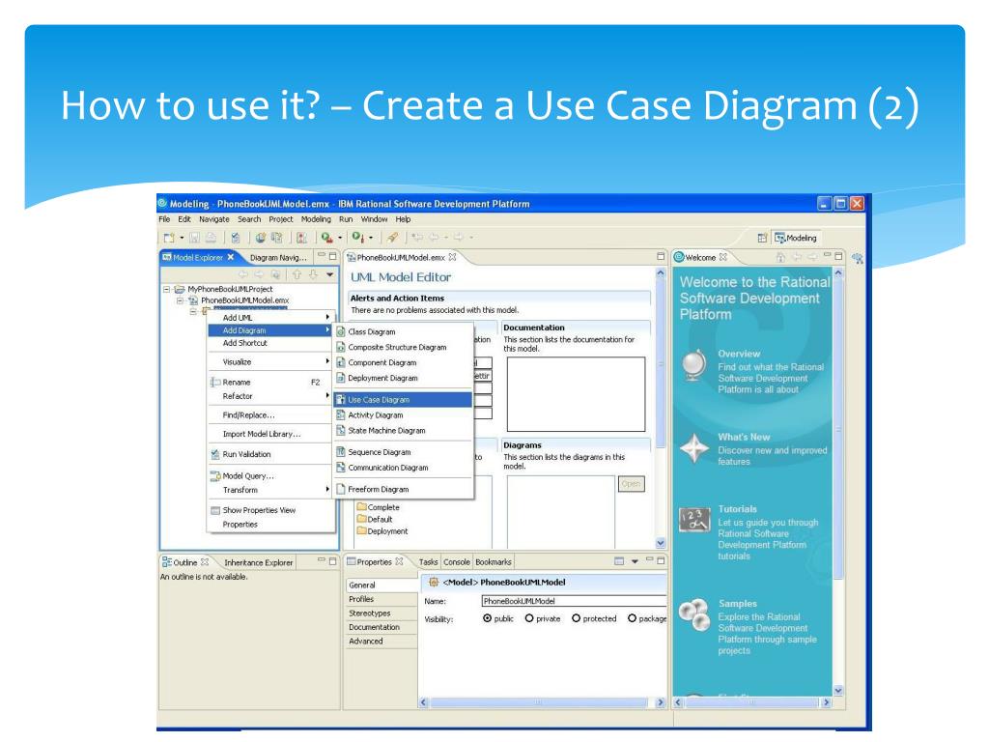Expand the Refactor submenu
Image resolution: width=989 pixels, height=742 pixels.
click(271, 396)
